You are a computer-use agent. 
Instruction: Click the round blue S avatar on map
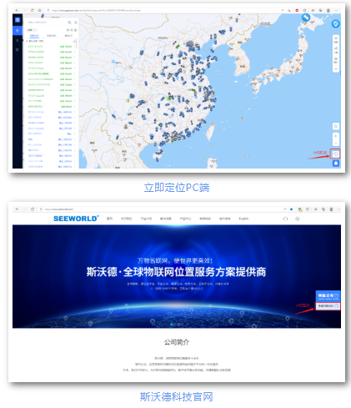336,23
